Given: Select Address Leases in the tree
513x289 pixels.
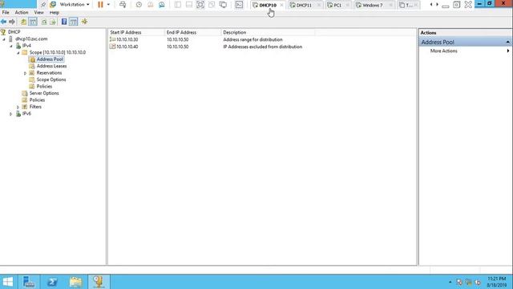Looking at the screenshot, I should [51, 66].
